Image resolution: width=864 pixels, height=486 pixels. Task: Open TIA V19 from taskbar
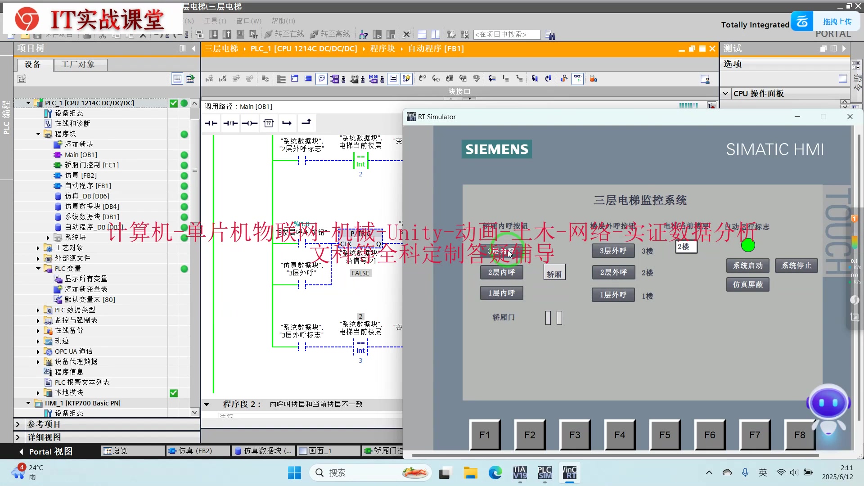coord(520,472)
